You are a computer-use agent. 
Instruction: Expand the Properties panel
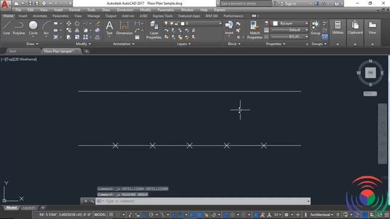point(275,44)
